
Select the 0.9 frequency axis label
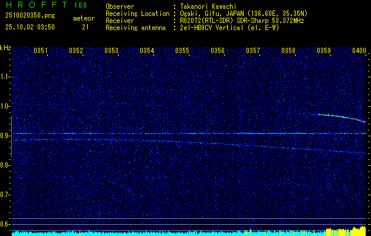[5, 136]
